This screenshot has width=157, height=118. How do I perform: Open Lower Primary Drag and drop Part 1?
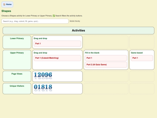57,43
